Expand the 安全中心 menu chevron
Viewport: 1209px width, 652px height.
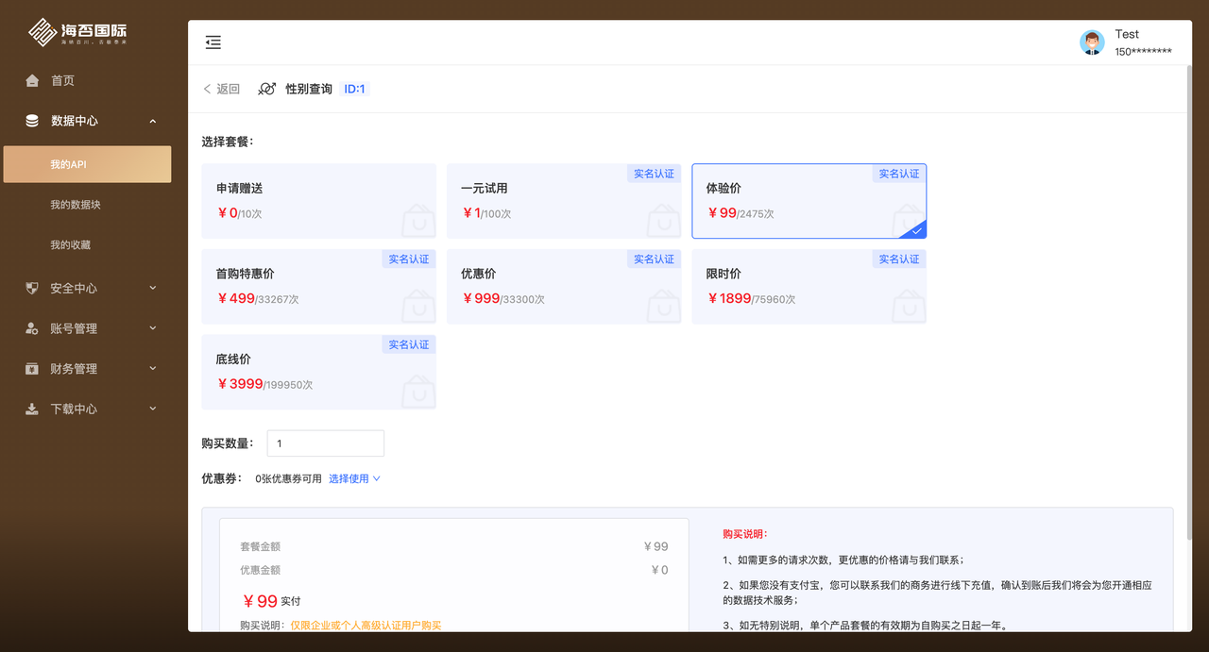coord(153,288)
